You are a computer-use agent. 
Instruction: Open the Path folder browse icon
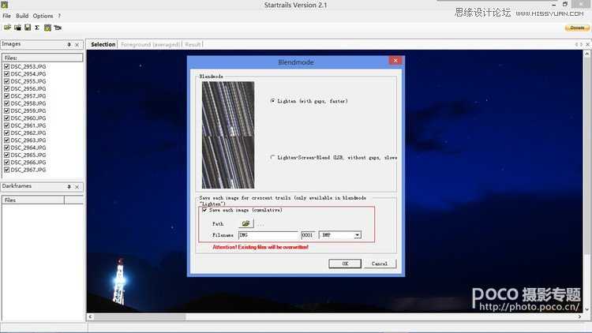[x=245, y=223]
